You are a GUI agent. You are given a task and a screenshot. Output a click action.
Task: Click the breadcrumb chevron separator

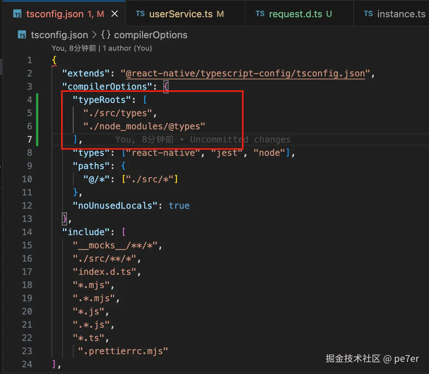click(x=94, y=35)
